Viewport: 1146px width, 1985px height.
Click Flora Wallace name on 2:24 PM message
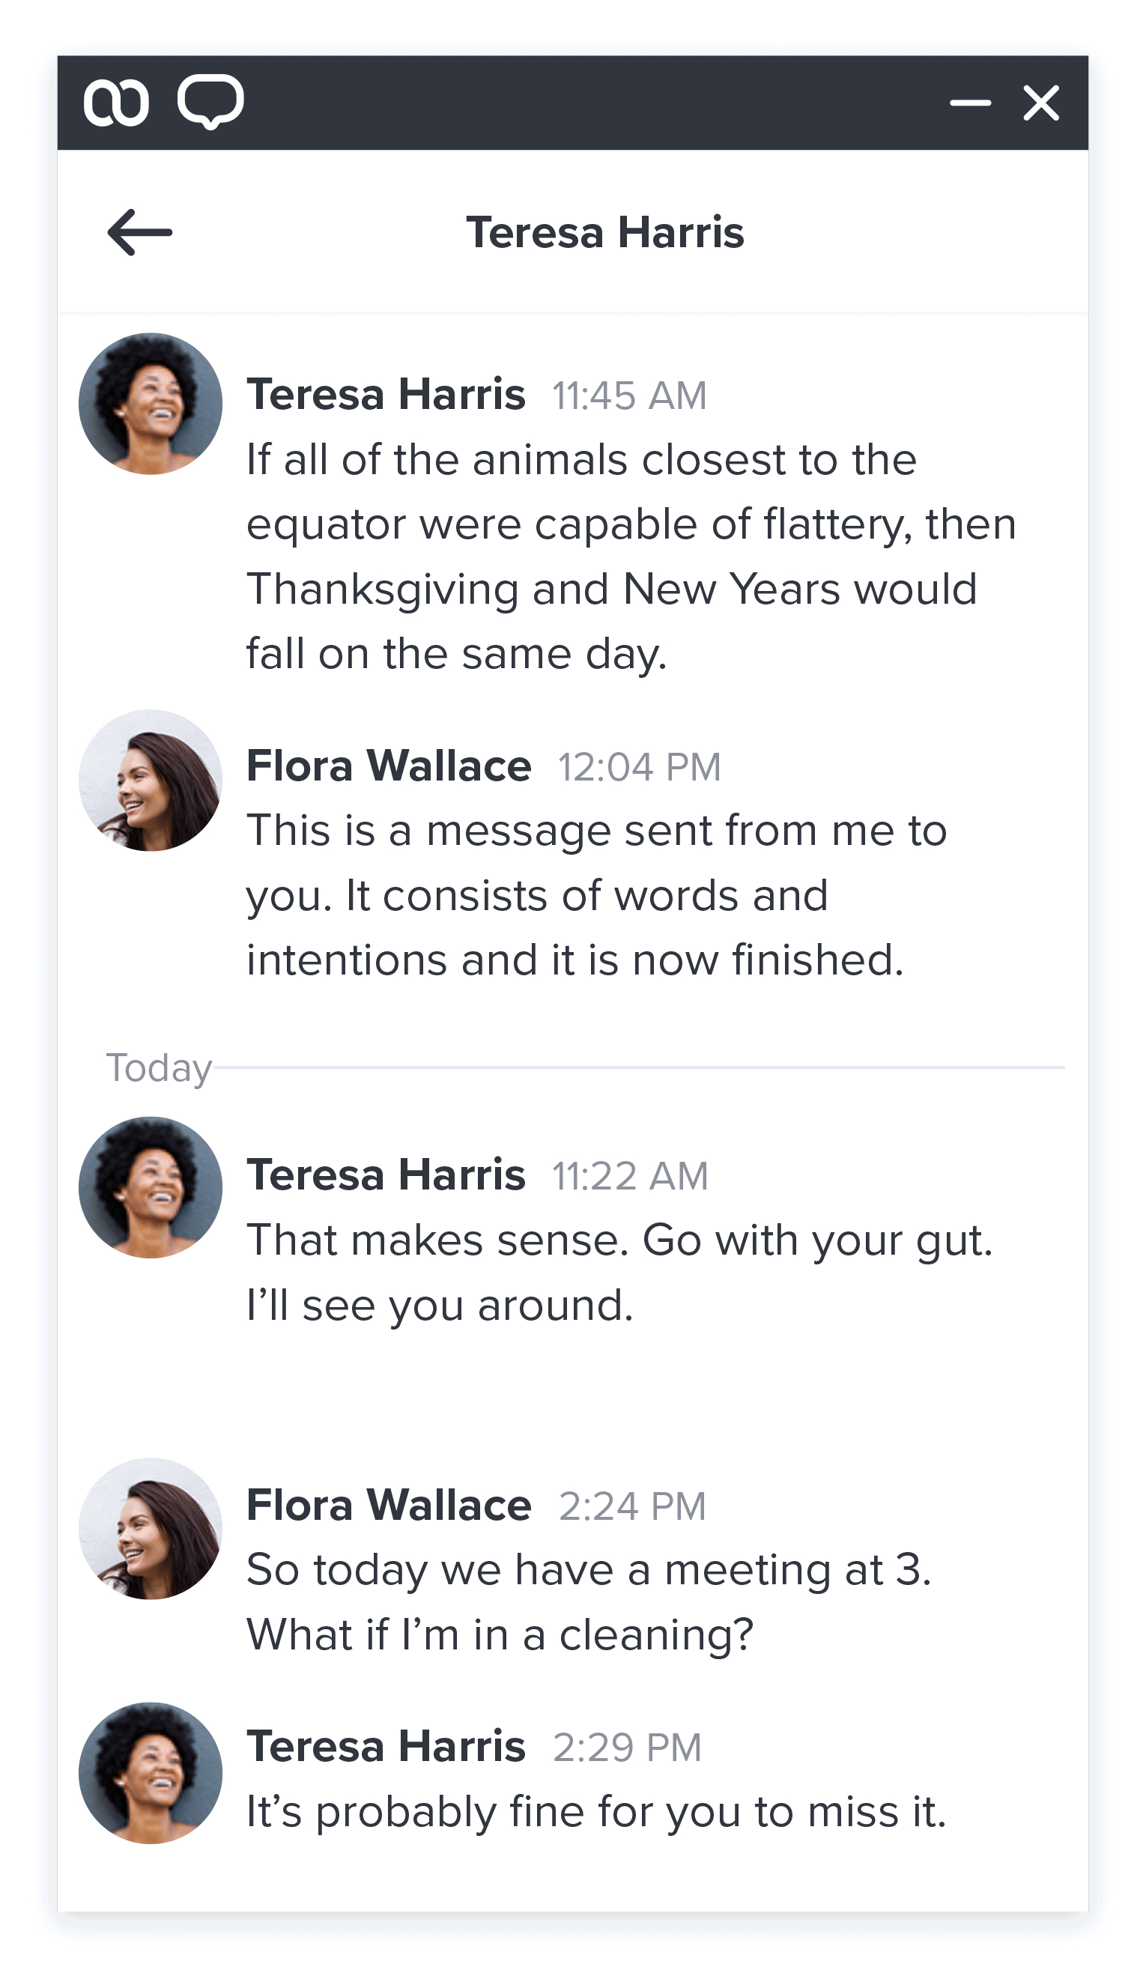389,1506
